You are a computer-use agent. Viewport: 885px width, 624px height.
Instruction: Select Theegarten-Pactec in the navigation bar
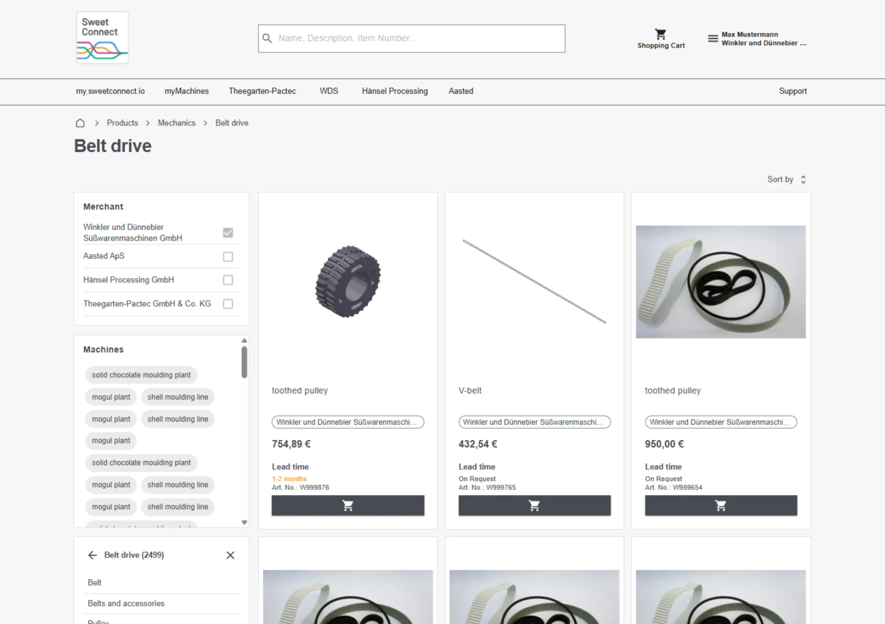click(x=262, y=91)
